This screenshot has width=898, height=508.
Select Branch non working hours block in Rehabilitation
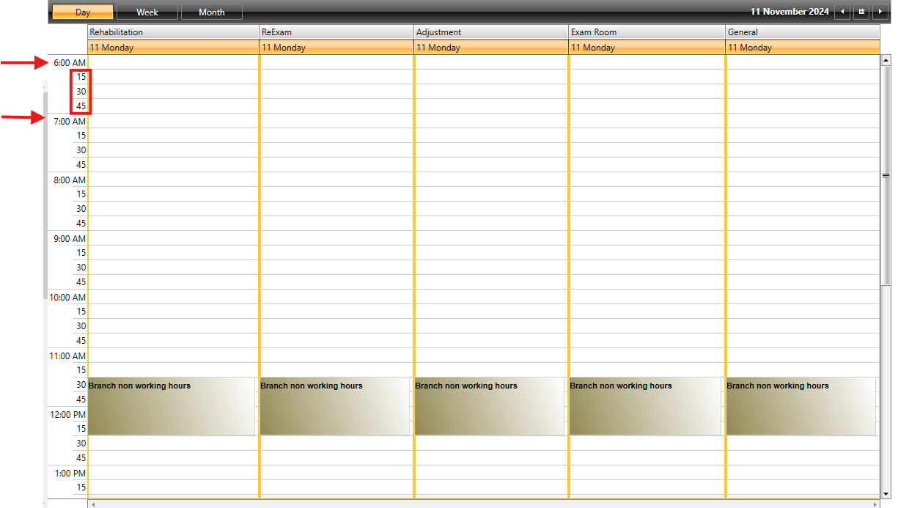click(x=172, y=407)
